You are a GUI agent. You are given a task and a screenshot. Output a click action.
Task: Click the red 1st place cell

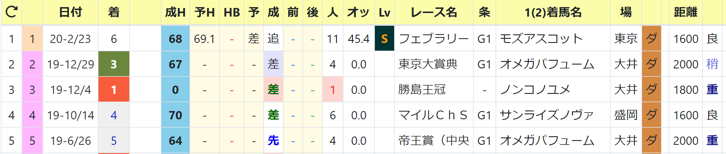[114, 89]
